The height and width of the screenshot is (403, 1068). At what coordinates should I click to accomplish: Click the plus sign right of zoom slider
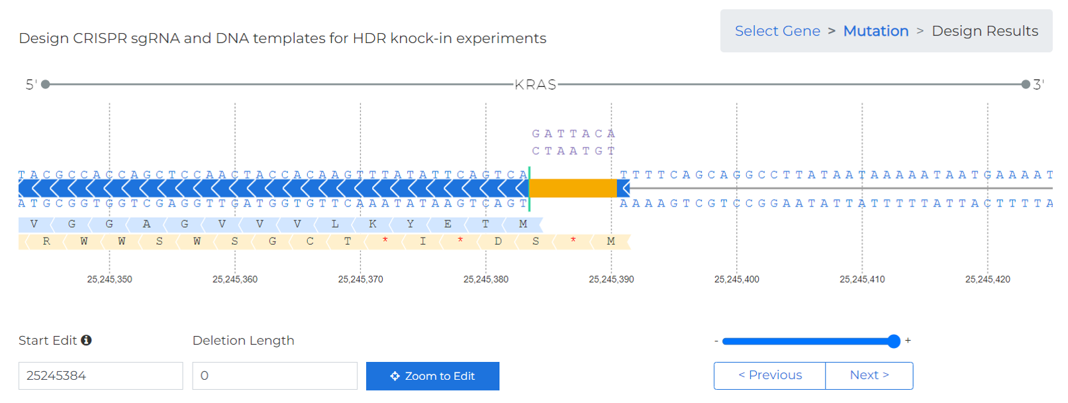point(908,340)
